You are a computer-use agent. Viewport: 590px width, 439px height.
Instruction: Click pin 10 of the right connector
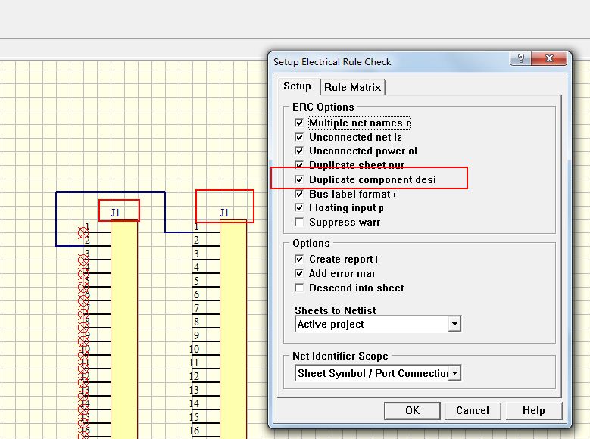(x=206, y=350)
